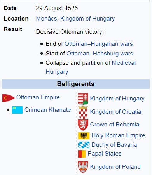Open the Crimean Khanate link
The height and width of the screenshot is (175, 152).
[x=48, y=110]
